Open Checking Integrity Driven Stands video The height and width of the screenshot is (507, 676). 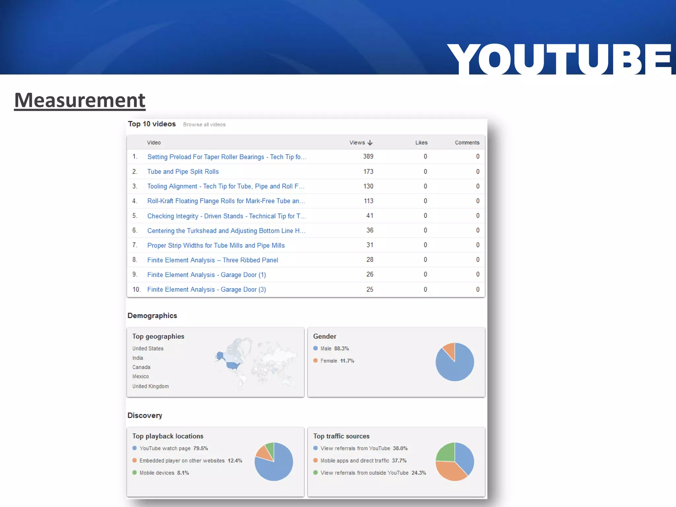[226, 216]
